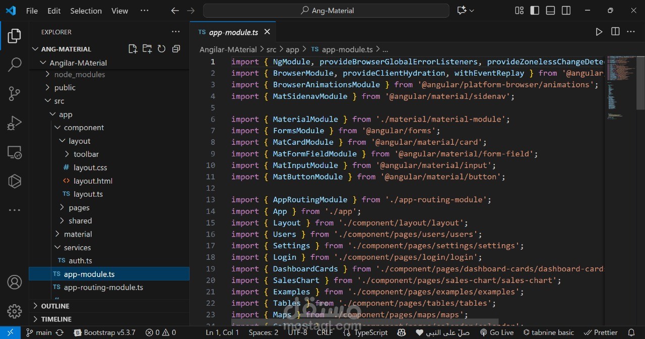Select end of line sequence CRLF

click(325, 332)
